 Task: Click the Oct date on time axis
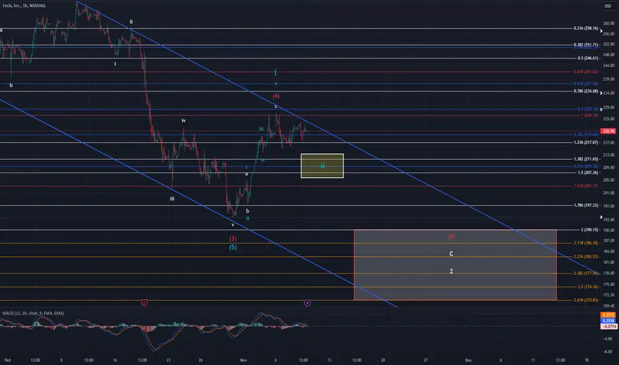click(x=7, y=360)
